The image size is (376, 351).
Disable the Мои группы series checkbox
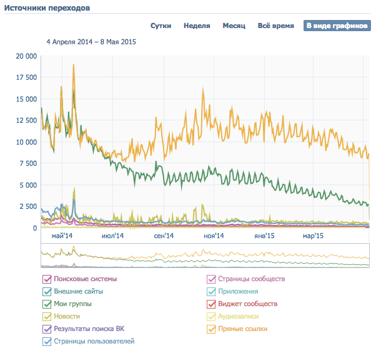point(46,304)
